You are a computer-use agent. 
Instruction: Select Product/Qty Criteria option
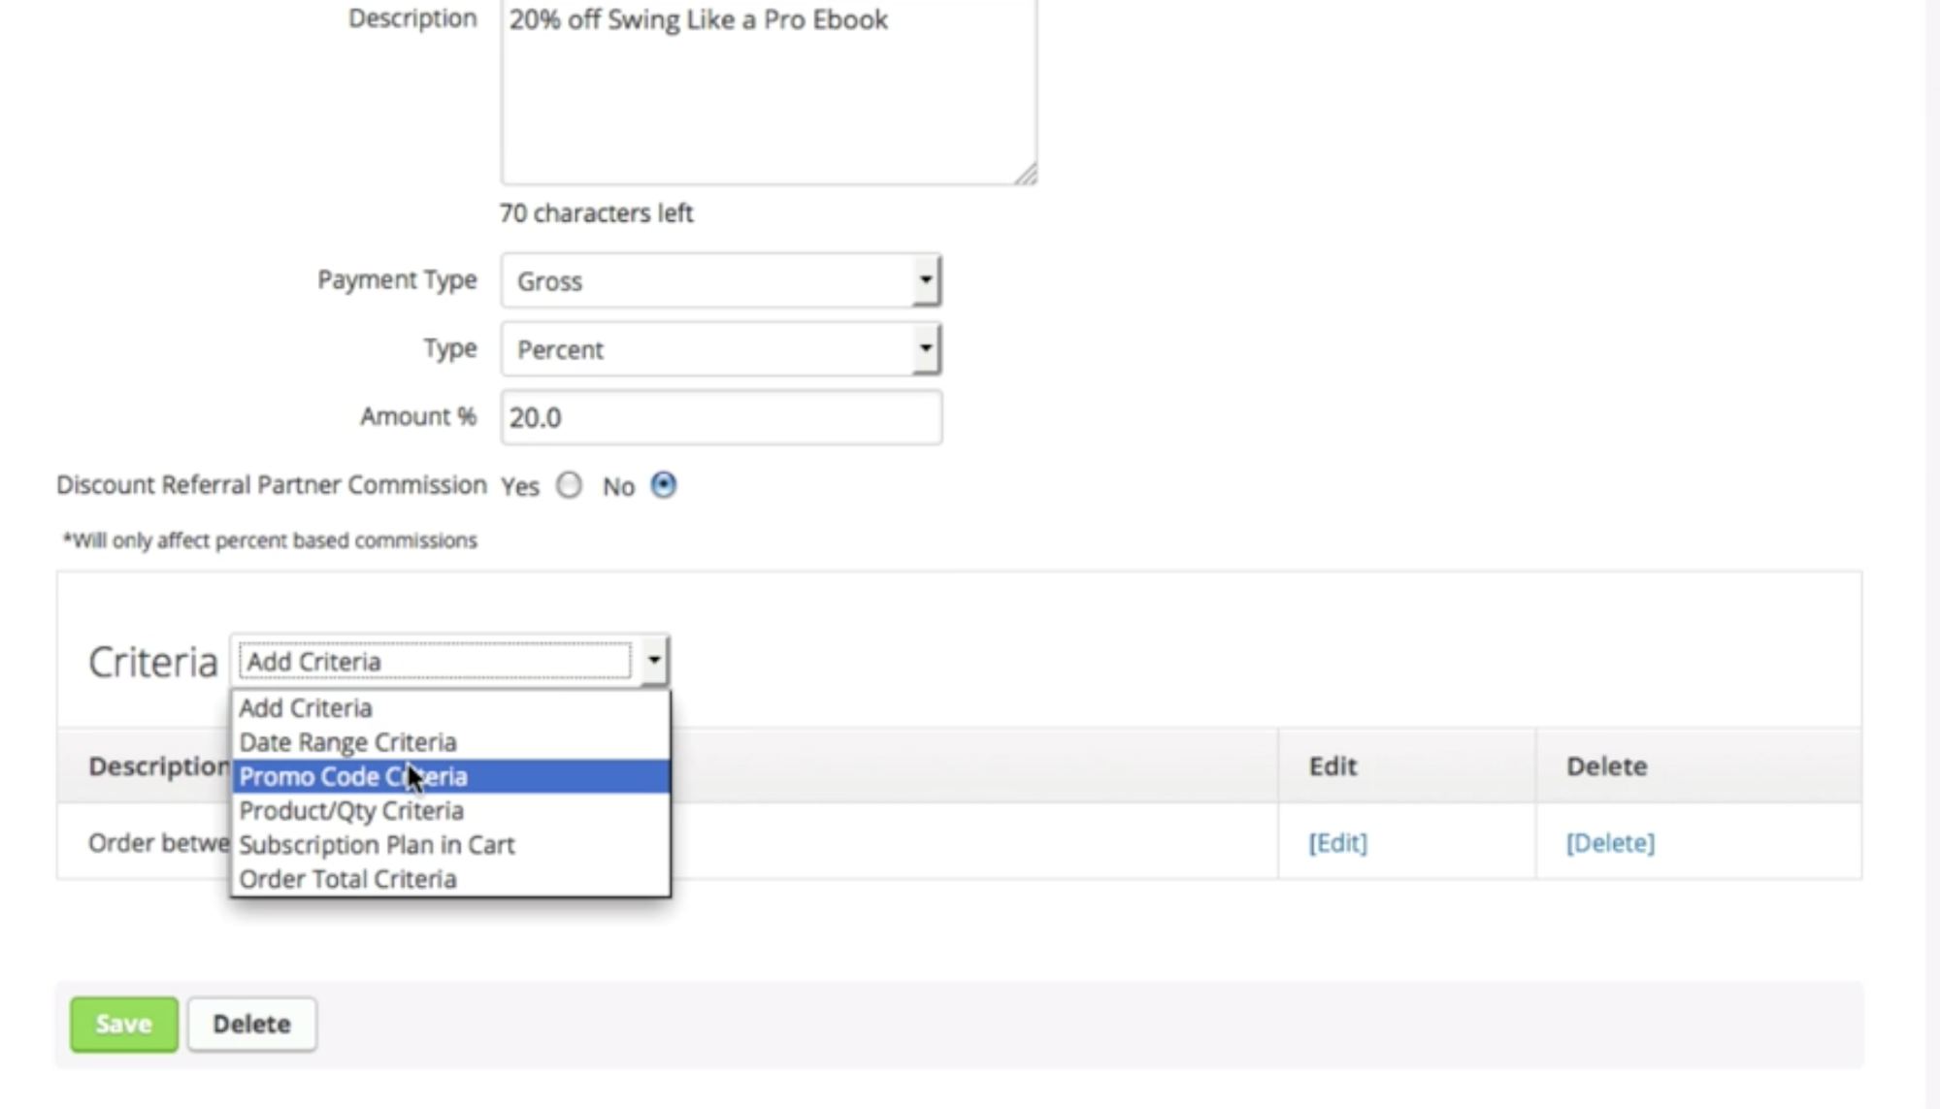coord(351,809)
